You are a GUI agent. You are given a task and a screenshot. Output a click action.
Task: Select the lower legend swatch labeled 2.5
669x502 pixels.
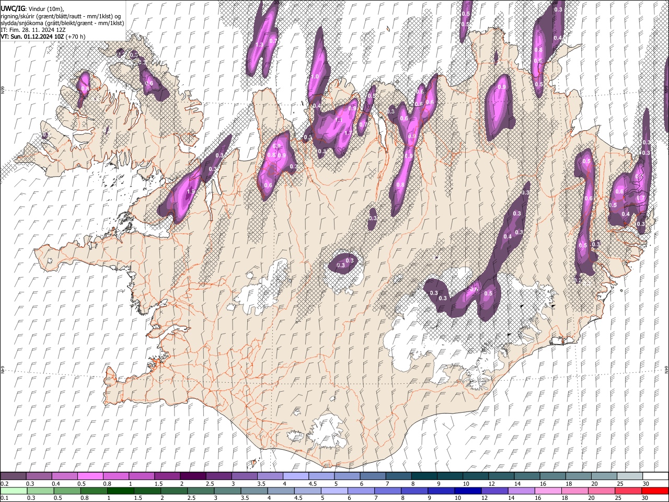(x=201, y=490)
